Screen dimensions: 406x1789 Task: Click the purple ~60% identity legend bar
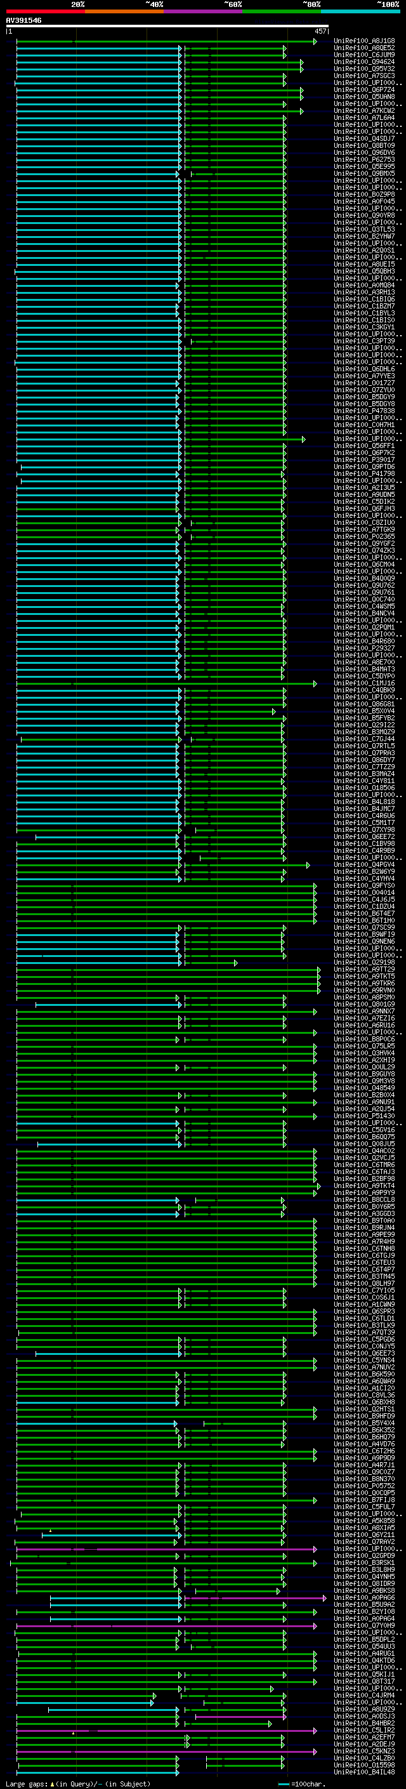202,11
